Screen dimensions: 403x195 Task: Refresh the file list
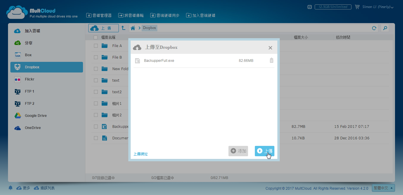point(374,28)
